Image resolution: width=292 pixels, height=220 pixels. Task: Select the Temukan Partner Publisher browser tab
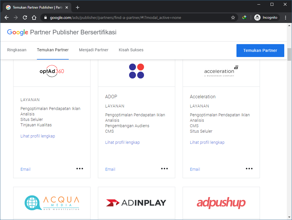[37, 7]
